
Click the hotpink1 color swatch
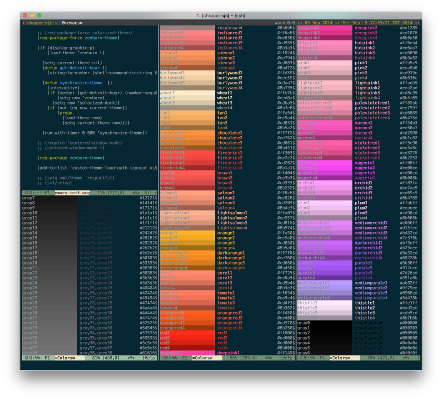pos(324,43)
